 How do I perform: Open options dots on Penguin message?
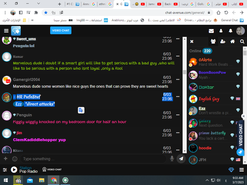pyautogui.click(x=178, y=115)
